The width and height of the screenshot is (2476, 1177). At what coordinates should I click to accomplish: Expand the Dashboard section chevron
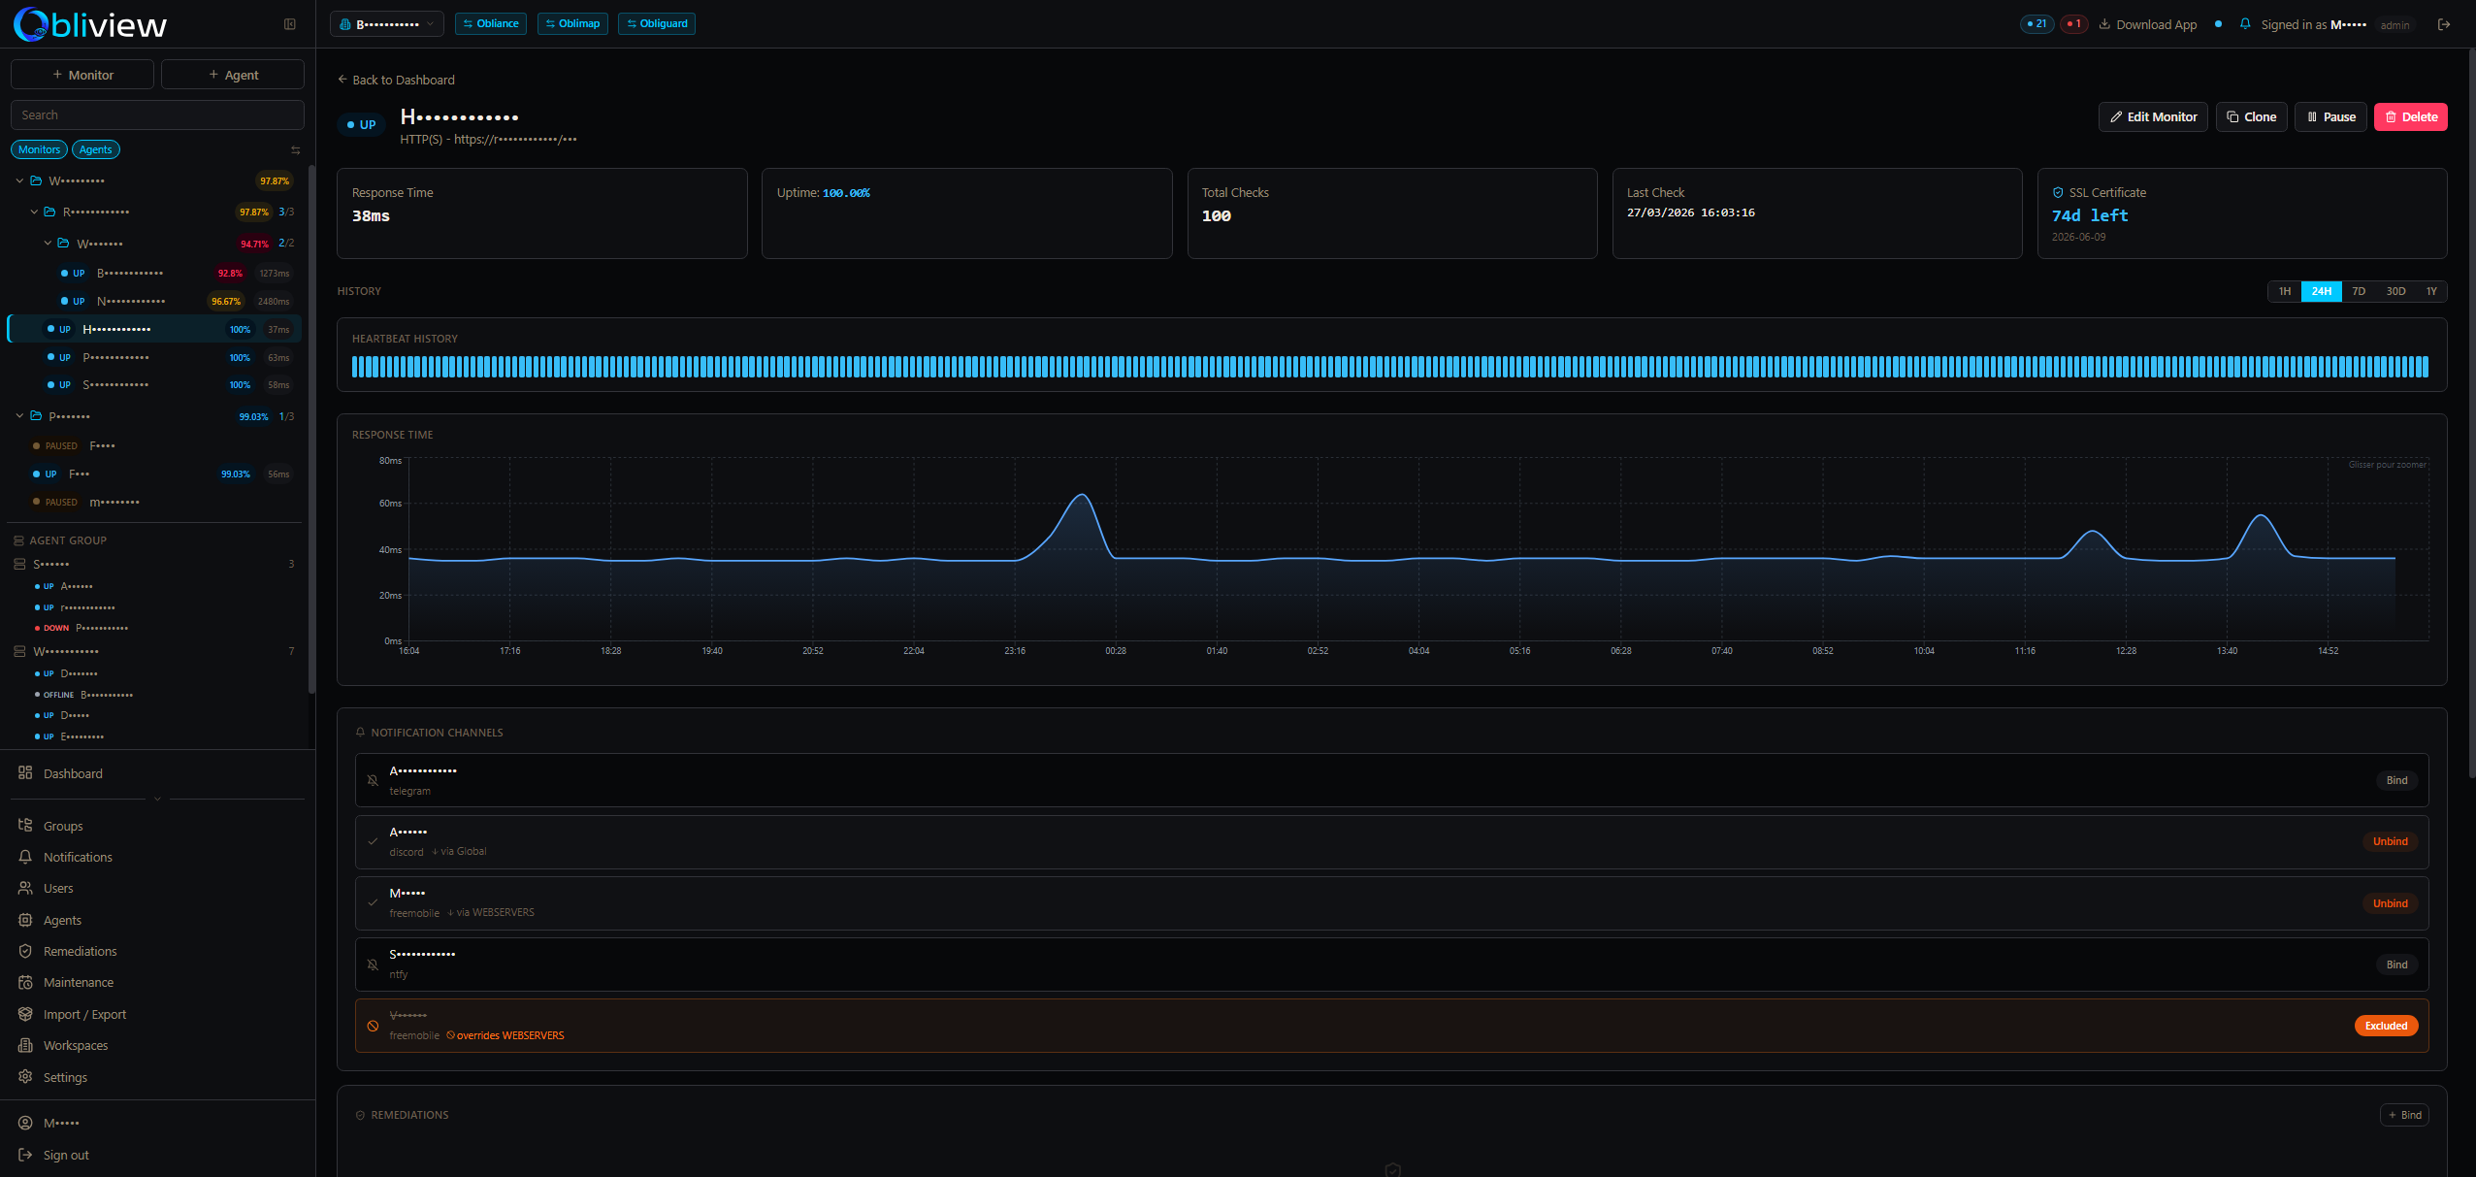pyautogui.click(x=157, y=799)
